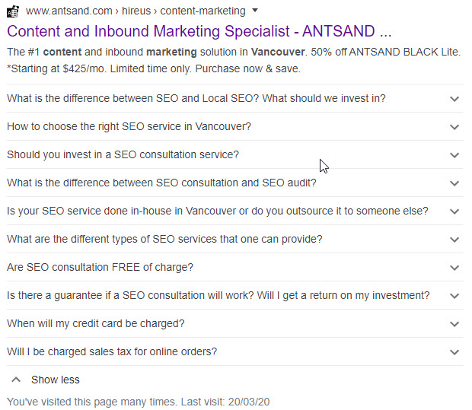Expand 'Should you invest in a SEO consultation service?'

[234, 154]
